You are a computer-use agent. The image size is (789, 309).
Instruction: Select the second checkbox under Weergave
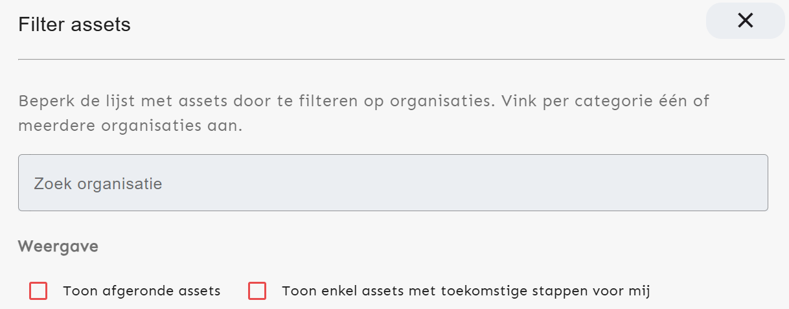[x=257, y=292]
